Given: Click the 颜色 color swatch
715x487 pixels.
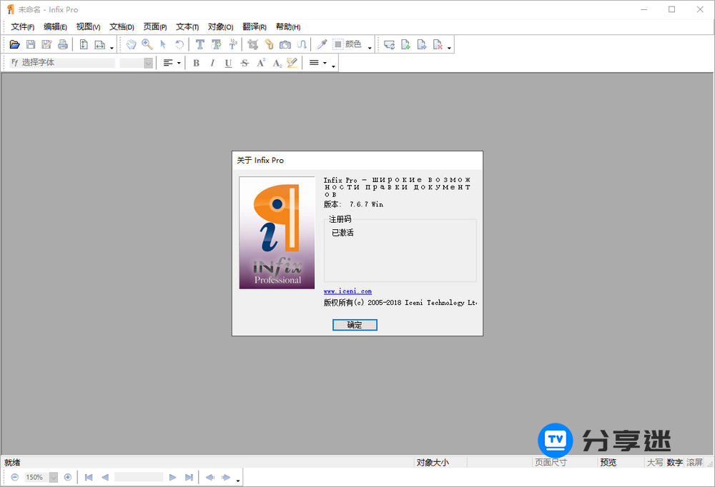Looking at the screenshot, I should pos(339,44).
